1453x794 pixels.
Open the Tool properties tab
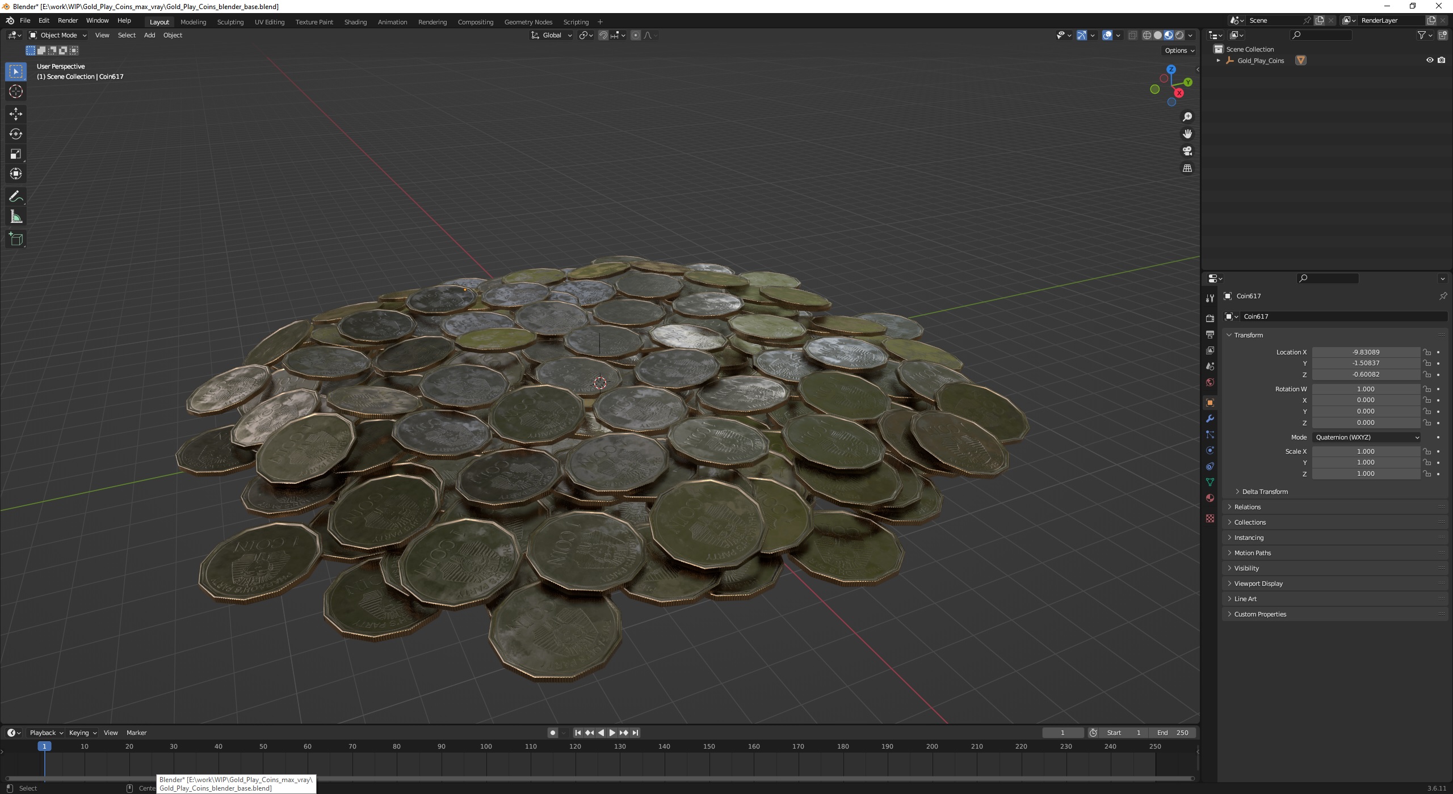[1210, 298]
